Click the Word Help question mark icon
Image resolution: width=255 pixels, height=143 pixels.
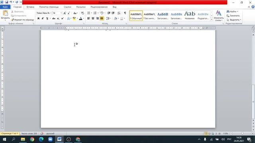pos(253,7)
